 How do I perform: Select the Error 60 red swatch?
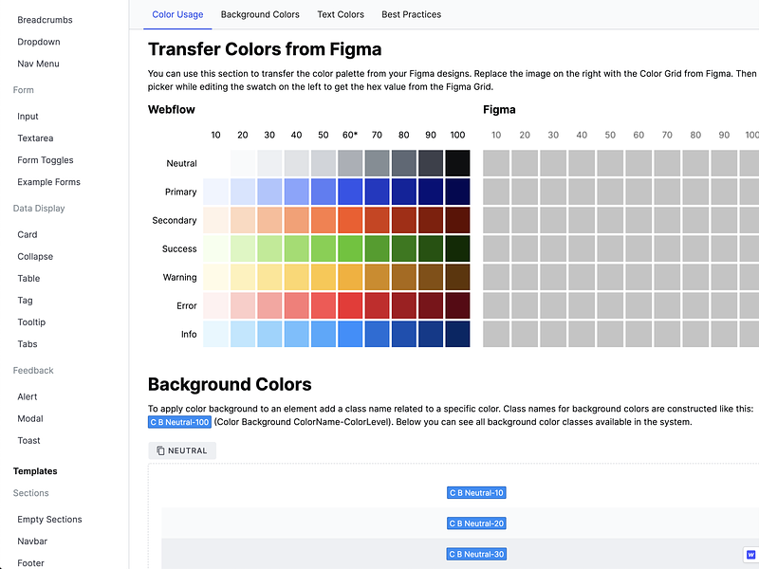click(x=350, y=305)
